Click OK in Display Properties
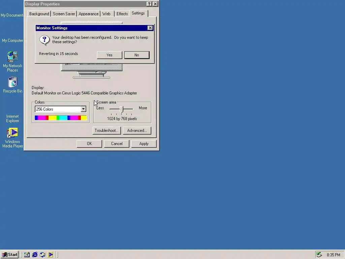This screenshot has width=345, height=259. pyautogui.click(x=89, y=144)
